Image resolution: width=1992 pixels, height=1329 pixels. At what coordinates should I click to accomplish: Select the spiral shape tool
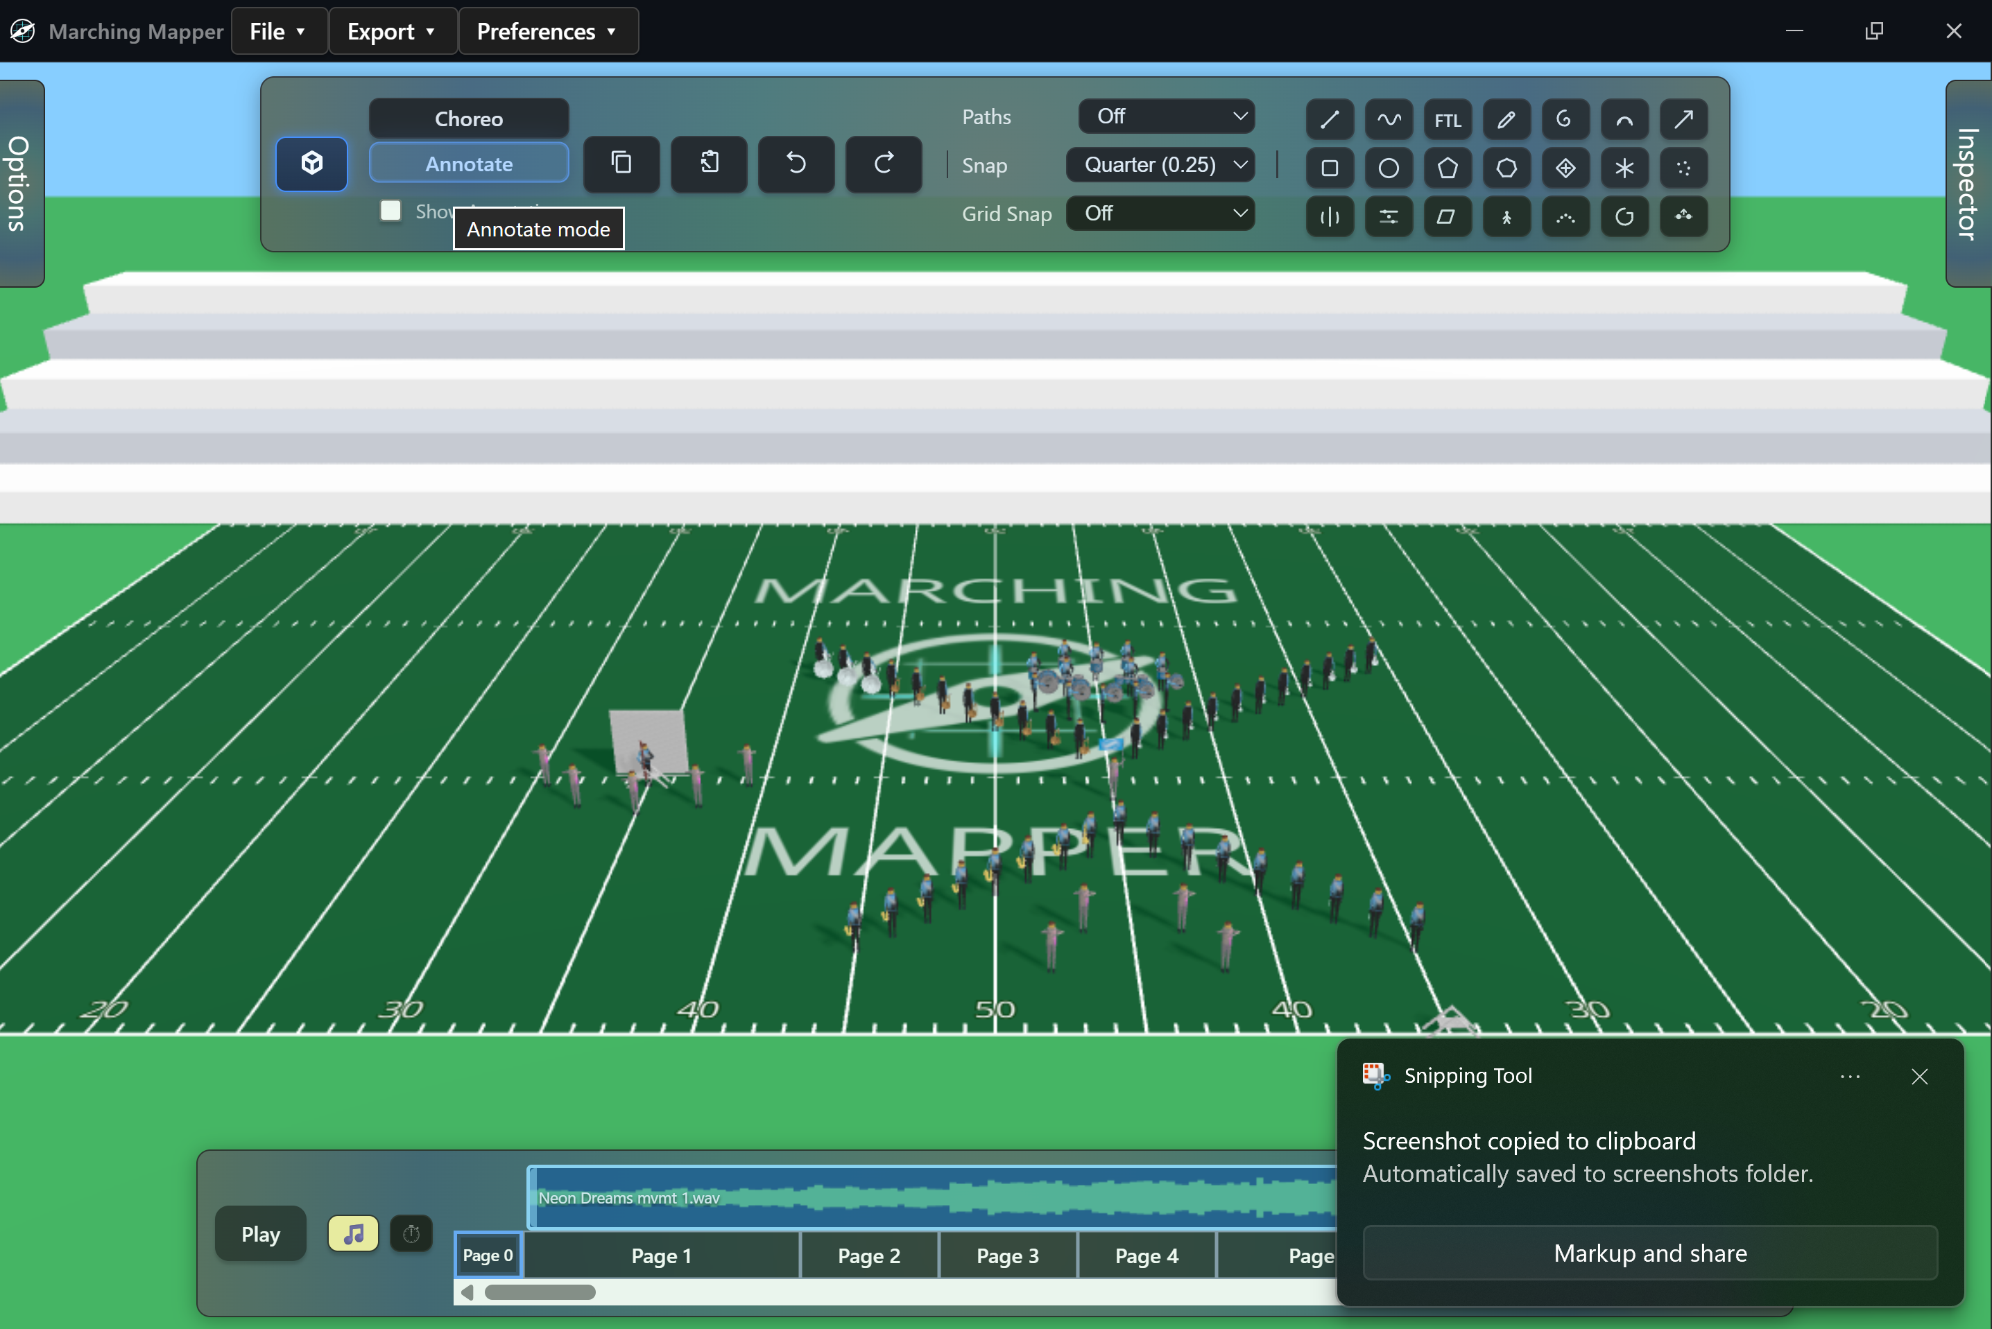tap(1565, 119)
